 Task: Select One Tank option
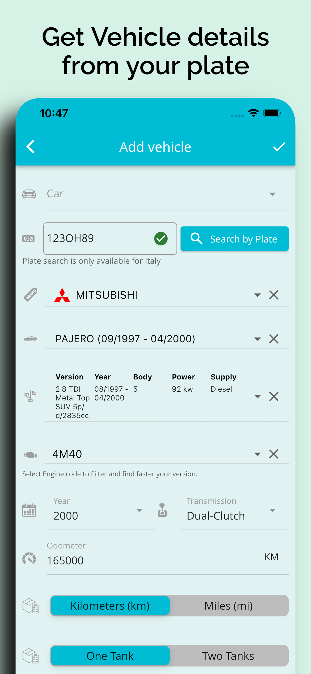point(110,656)
